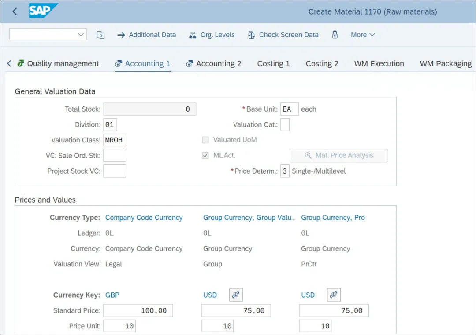Click Price Unit field in GBP column

click(x=119, y=326)
